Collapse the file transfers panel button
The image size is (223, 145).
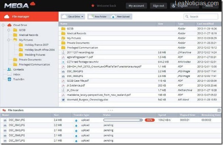coord(219,110)
